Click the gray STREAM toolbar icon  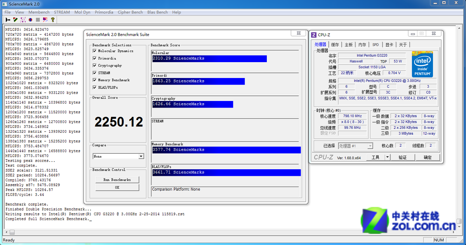38,19
